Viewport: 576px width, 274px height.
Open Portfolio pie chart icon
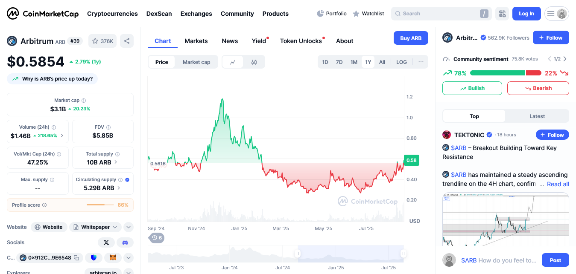click(x=320, y=14)
